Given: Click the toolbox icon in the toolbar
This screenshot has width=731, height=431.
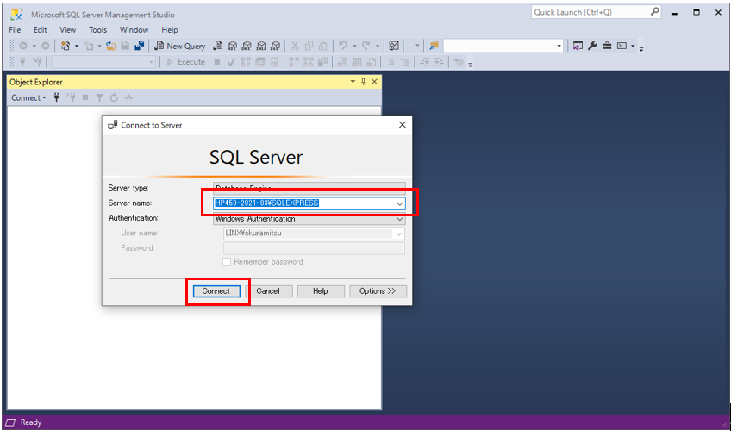Looking at the screenshot, I should point(606,46).
